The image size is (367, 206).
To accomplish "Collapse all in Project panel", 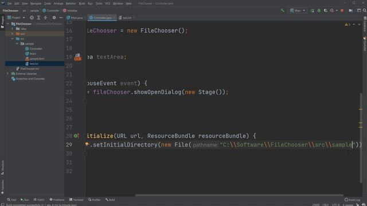I will [45, 18].
